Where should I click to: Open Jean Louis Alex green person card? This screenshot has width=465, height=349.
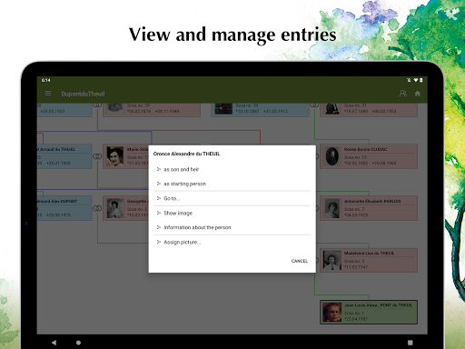tap(369, 312)
